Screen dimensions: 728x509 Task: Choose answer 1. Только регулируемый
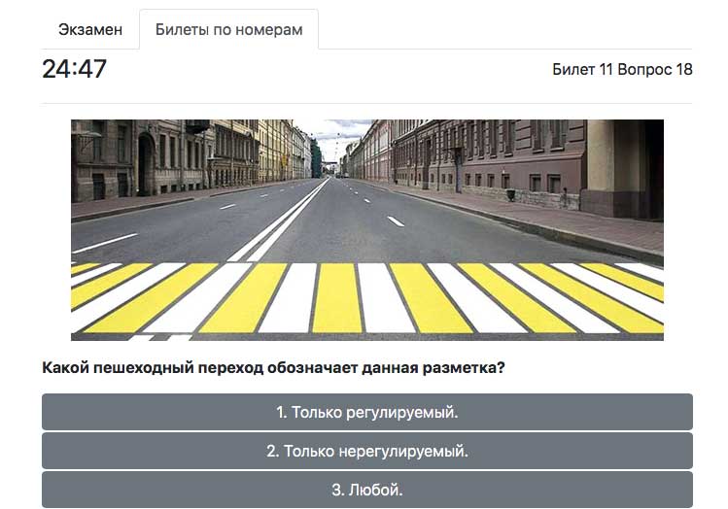(367, 412)
